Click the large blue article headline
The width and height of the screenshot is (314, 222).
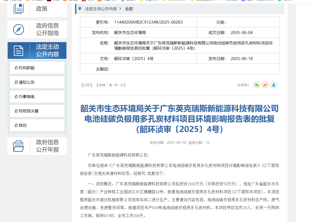180,119
